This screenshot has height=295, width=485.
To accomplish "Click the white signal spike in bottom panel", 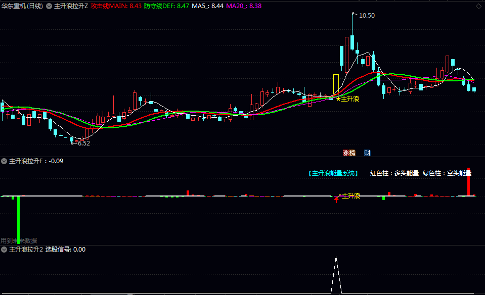I will [336, 274].
